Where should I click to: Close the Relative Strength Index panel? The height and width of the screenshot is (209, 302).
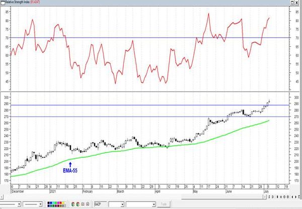(x=298, y=3)
